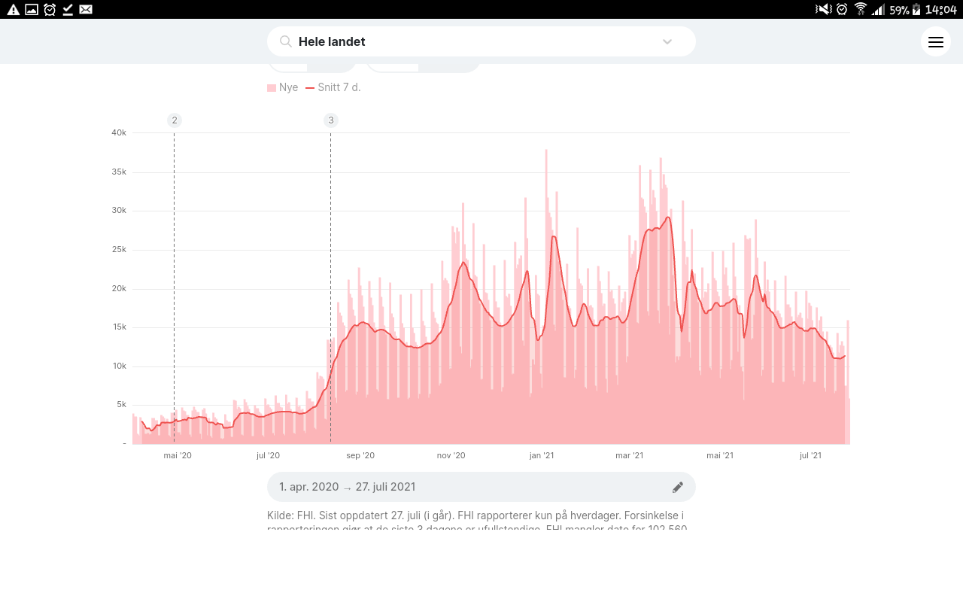963x602 pixels.
Task: Click the jan '21 peak on chart
Action: [546, 152]
